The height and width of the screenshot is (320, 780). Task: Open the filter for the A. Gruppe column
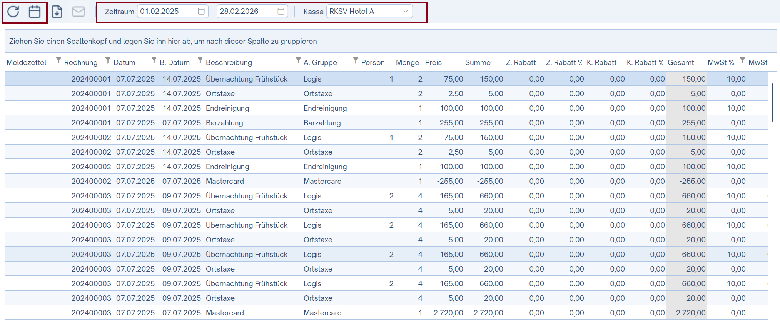pos(356,60)
